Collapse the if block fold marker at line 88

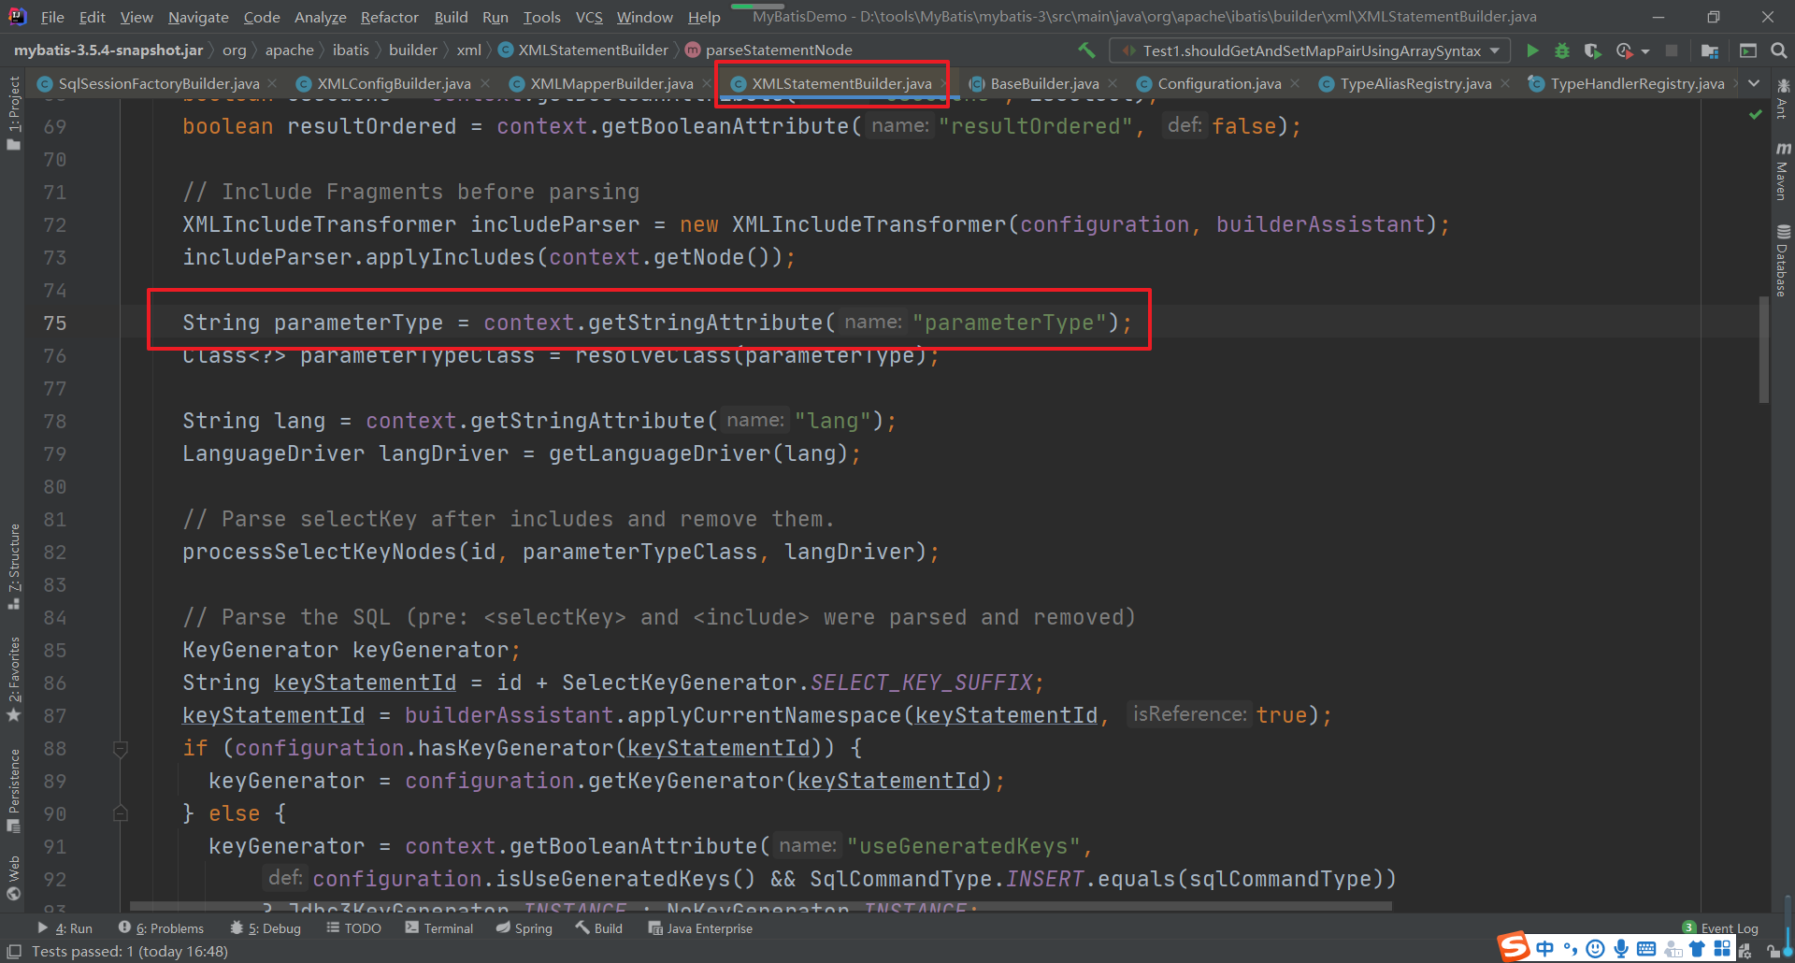(121, 748)
